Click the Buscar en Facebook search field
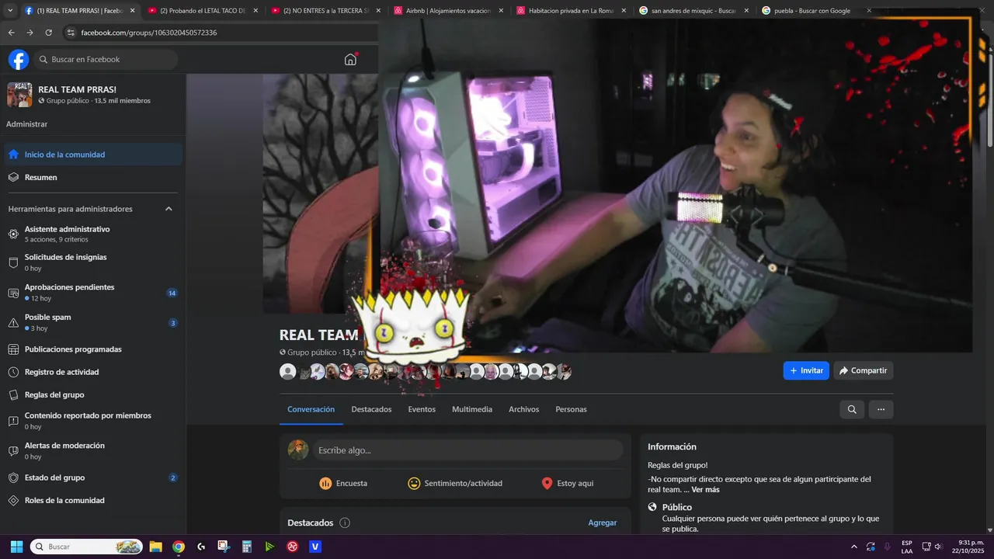 click(106, 60)
